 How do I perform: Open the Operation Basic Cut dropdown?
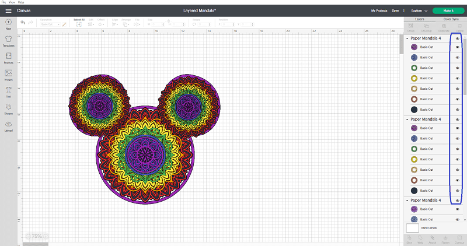(x=50, y=24)
